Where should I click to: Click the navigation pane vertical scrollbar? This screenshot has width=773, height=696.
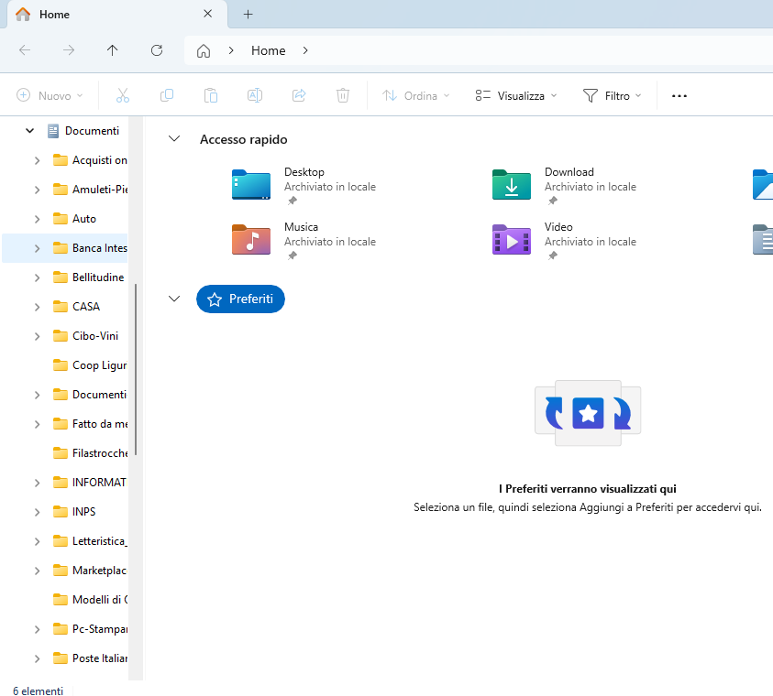(136, 369)
